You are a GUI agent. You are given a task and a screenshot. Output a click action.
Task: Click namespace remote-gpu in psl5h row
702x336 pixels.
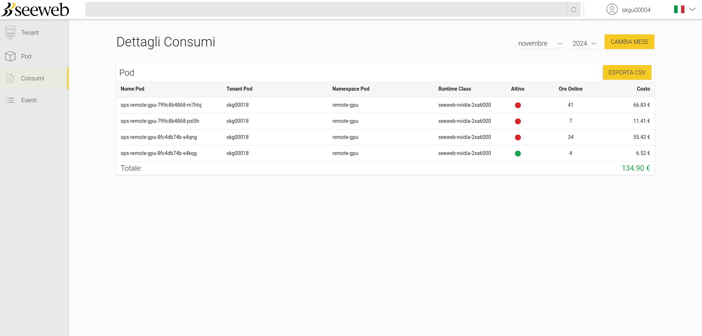pyautogui.click(x=345, y=121)
